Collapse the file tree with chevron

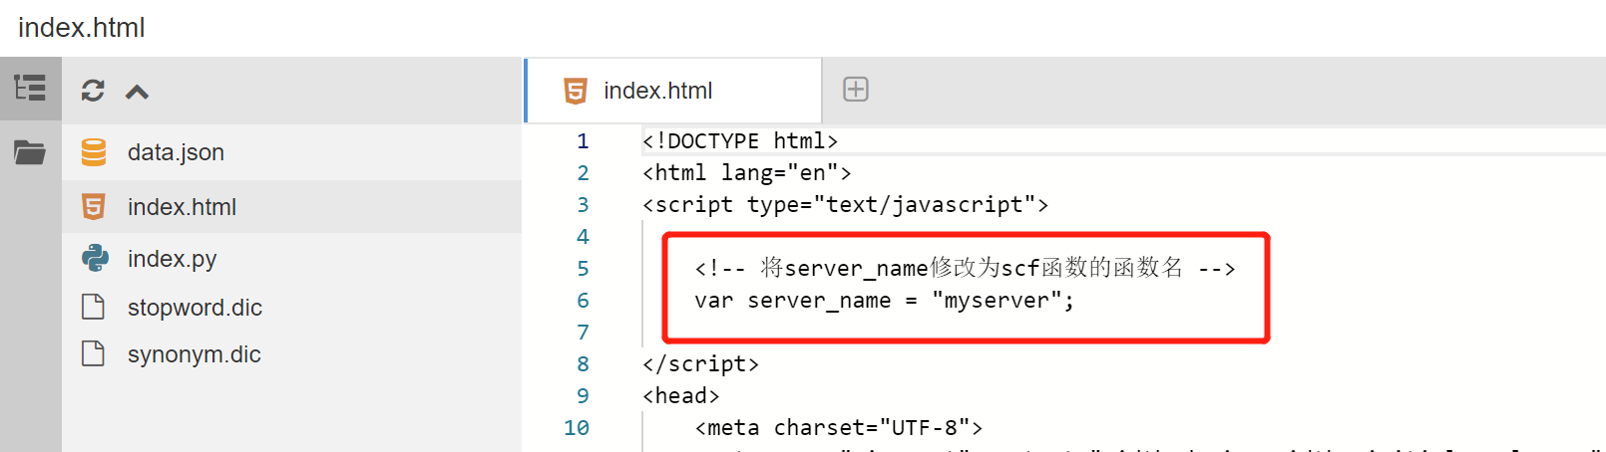click(137, 92)
